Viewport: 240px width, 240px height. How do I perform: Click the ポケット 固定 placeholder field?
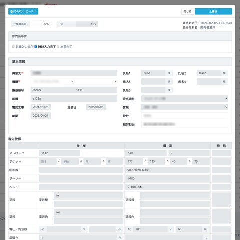tap(48, 161)
